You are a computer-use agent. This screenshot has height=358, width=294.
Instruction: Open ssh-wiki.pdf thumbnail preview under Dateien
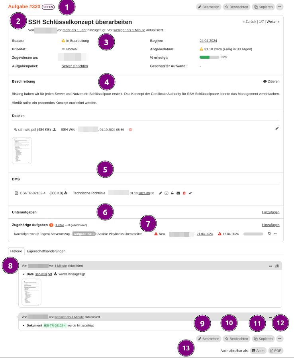point(22,150)
